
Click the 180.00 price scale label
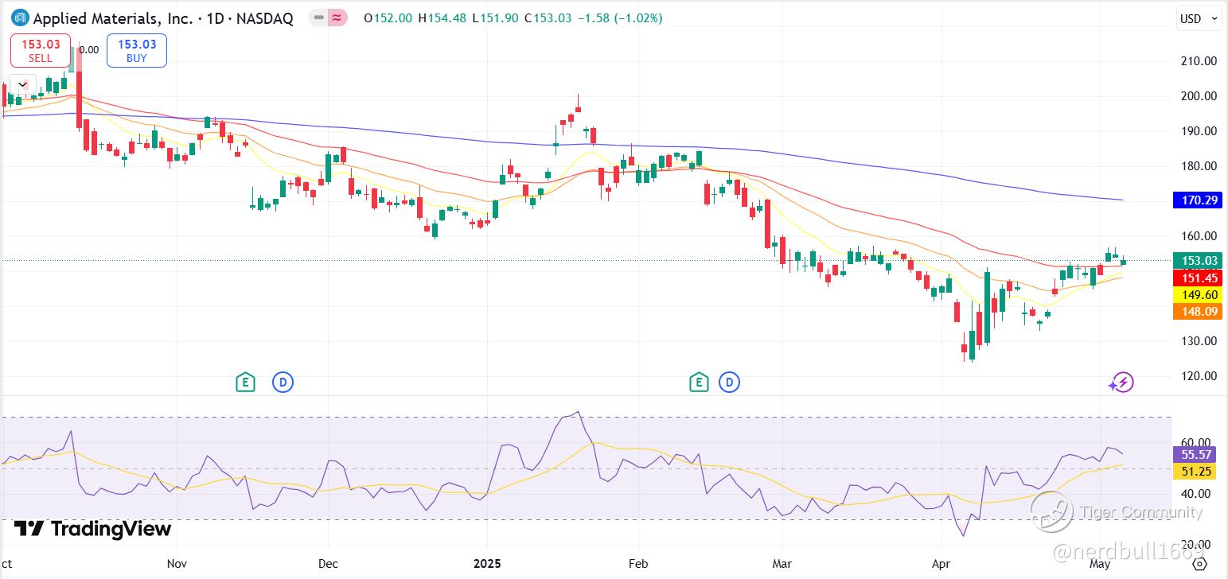pos(1199,166)
